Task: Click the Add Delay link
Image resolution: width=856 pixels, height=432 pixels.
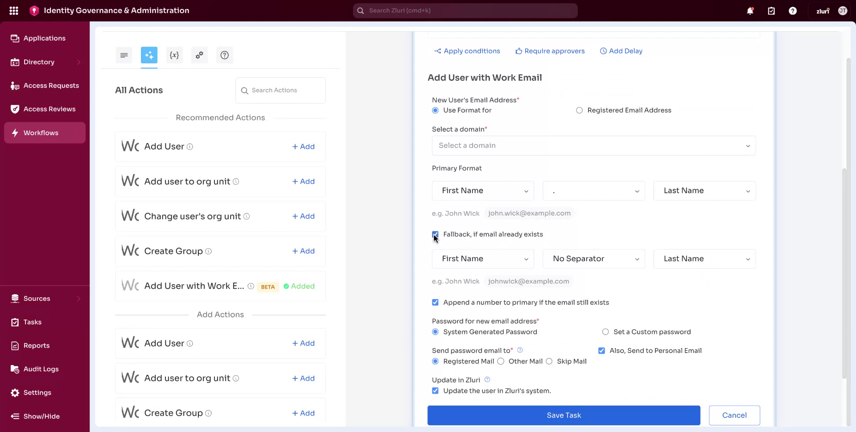Action: [x=621, y=51]
